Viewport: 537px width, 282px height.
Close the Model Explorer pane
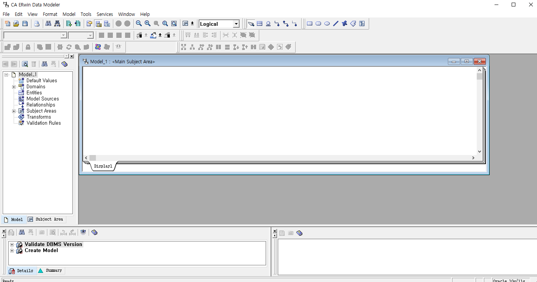[x=72, y=56]
